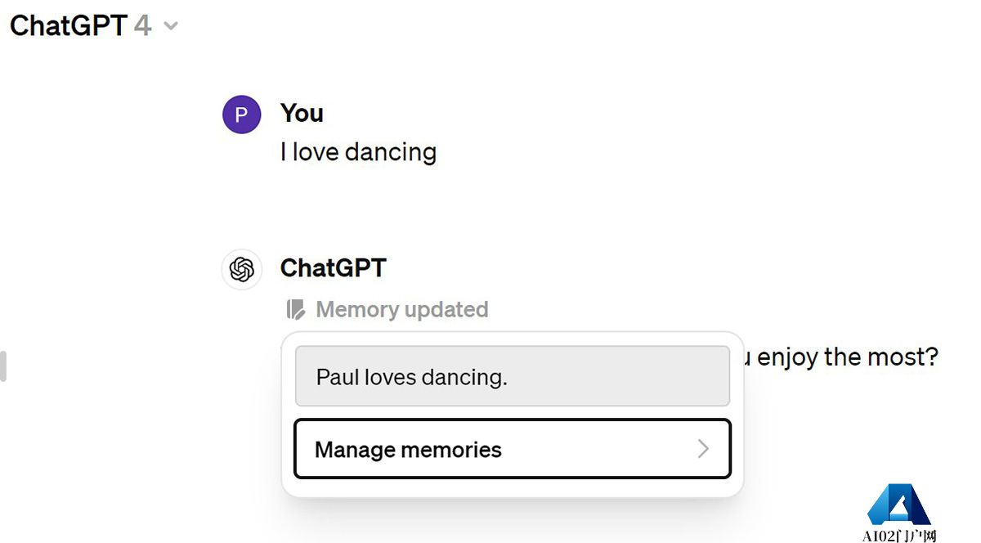
Task: Click empty area of memory popup card
Action: (x=512, y=488)
